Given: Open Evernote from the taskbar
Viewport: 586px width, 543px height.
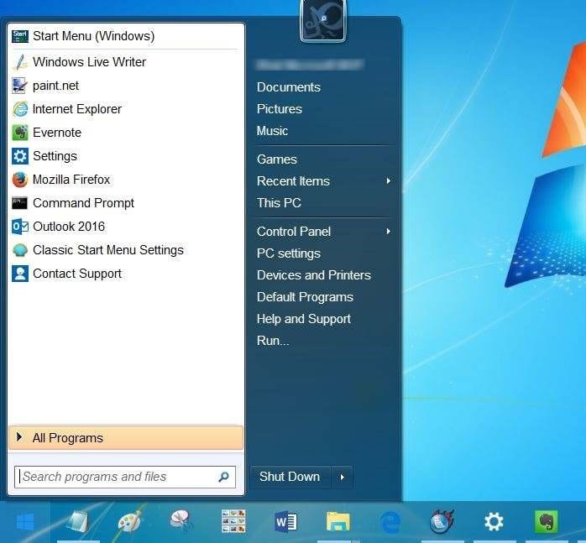Looking at the screenshot, I should coord(546,521).
